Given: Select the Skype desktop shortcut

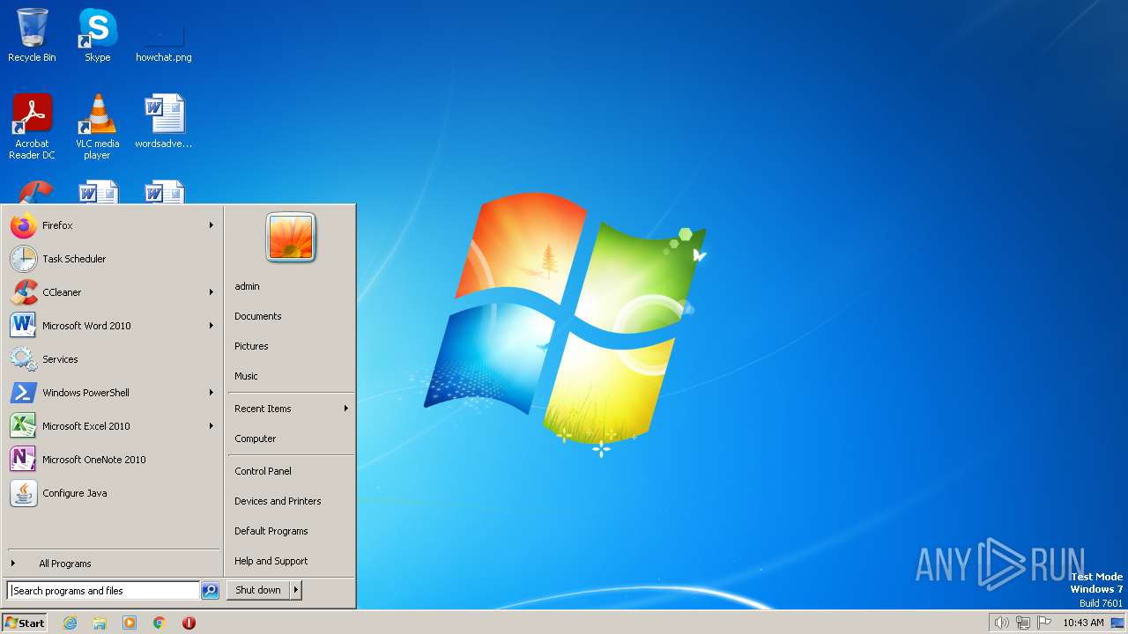Looking at the screenshot, I should tap(97, 35).
